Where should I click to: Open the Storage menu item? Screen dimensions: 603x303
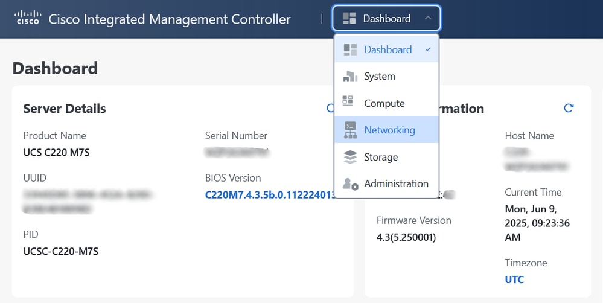(386, 157)
